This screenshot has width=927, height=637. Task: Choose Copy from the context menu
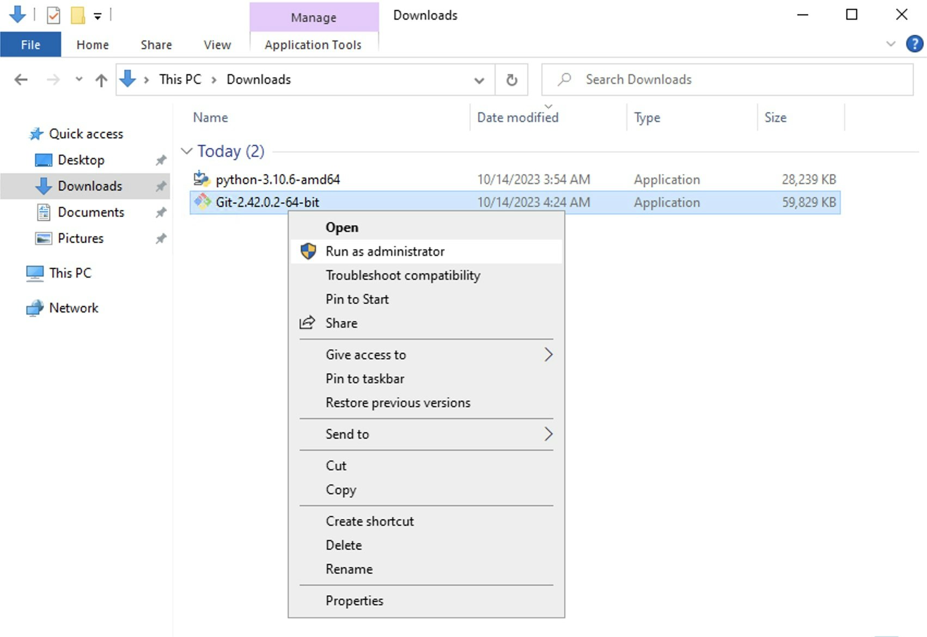click(426, 490)
